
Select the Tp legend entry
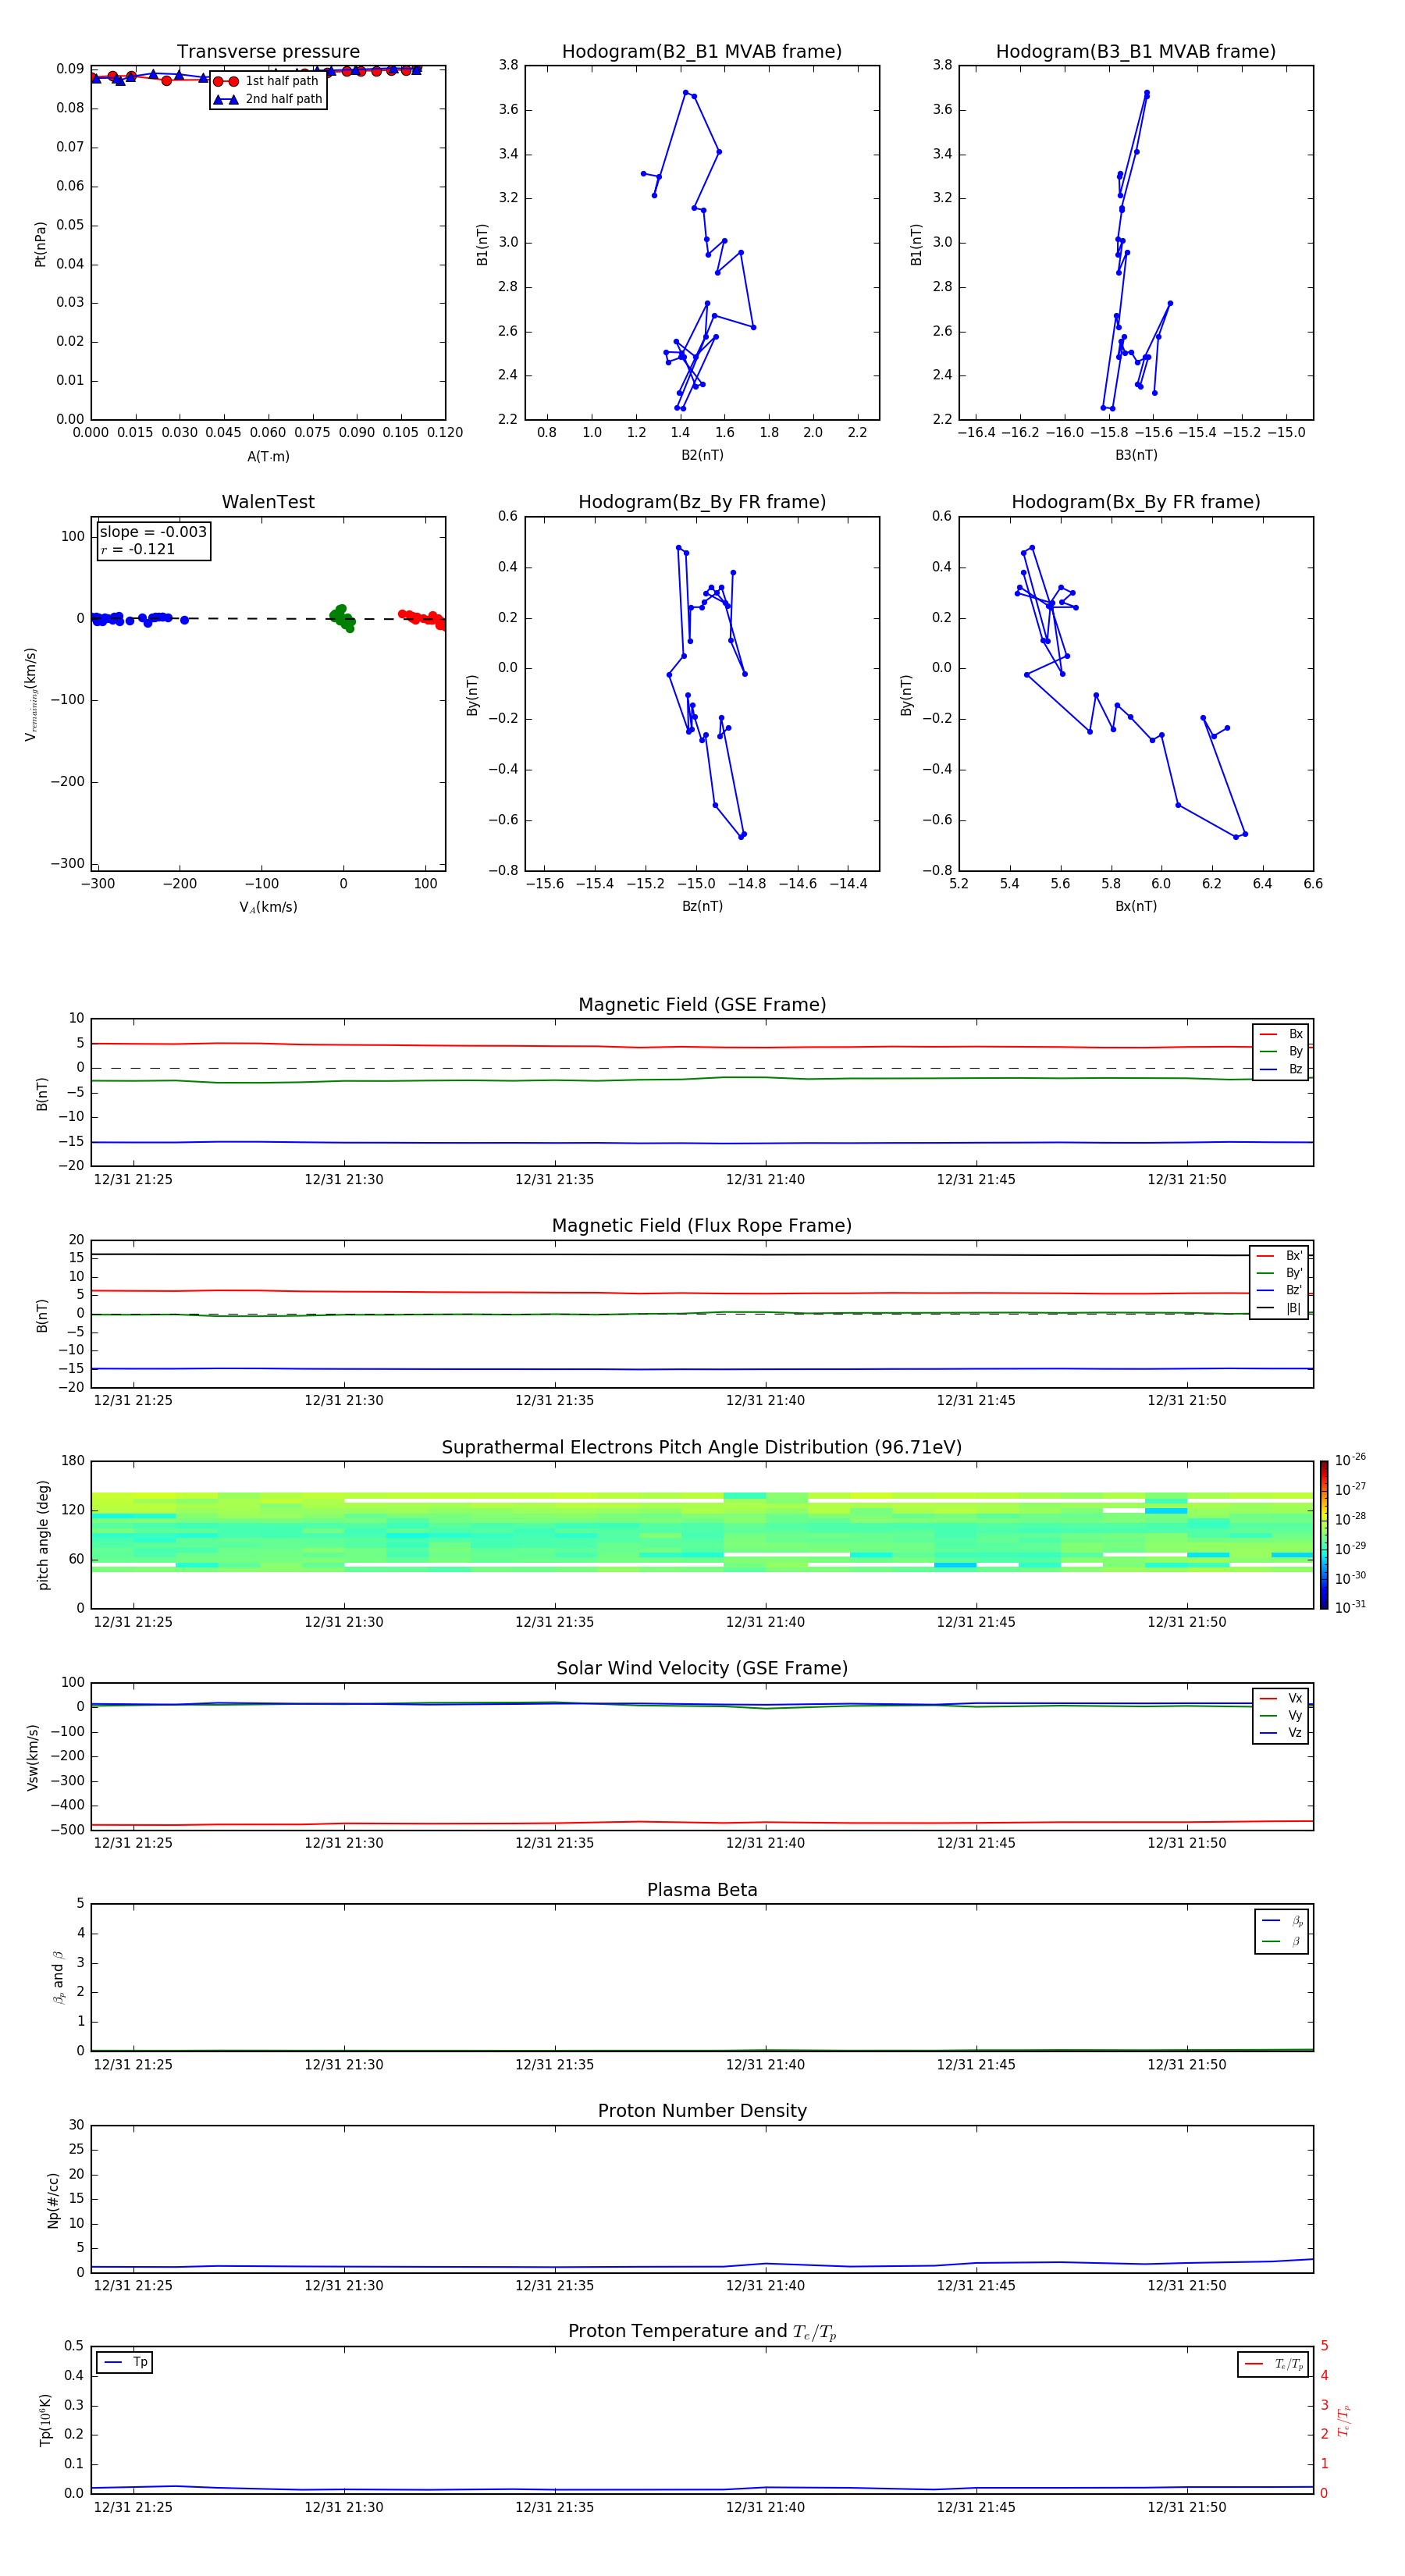pos(124,2363)
